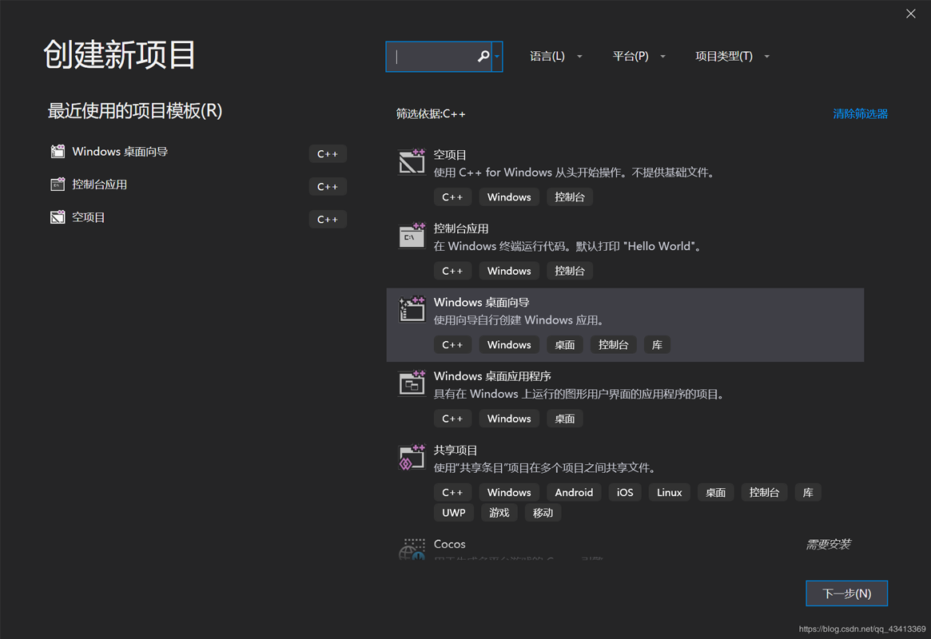Click the iOS tag under 共享项目
The width and height of the screenshot is (931, 639).
click(x=625, y=493)
